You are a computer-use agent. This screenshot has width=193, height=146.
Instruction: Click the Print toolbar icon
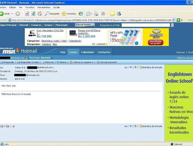point(96,14)
